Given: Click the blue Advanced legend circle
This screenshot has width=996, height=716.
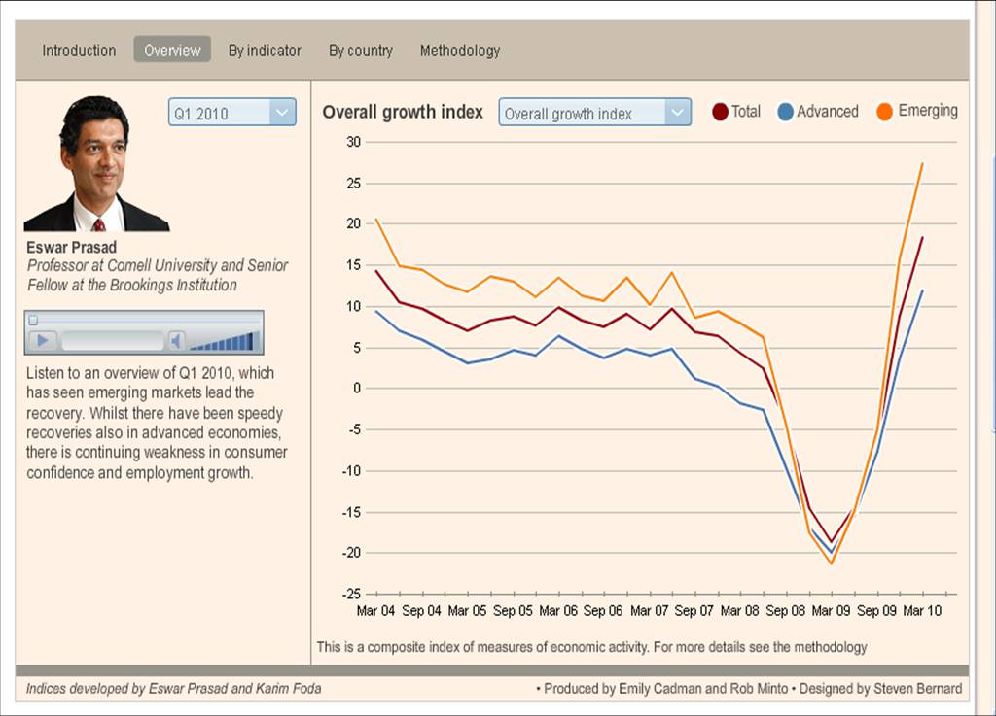Looking at the screenshot, I should pos(786,112).
